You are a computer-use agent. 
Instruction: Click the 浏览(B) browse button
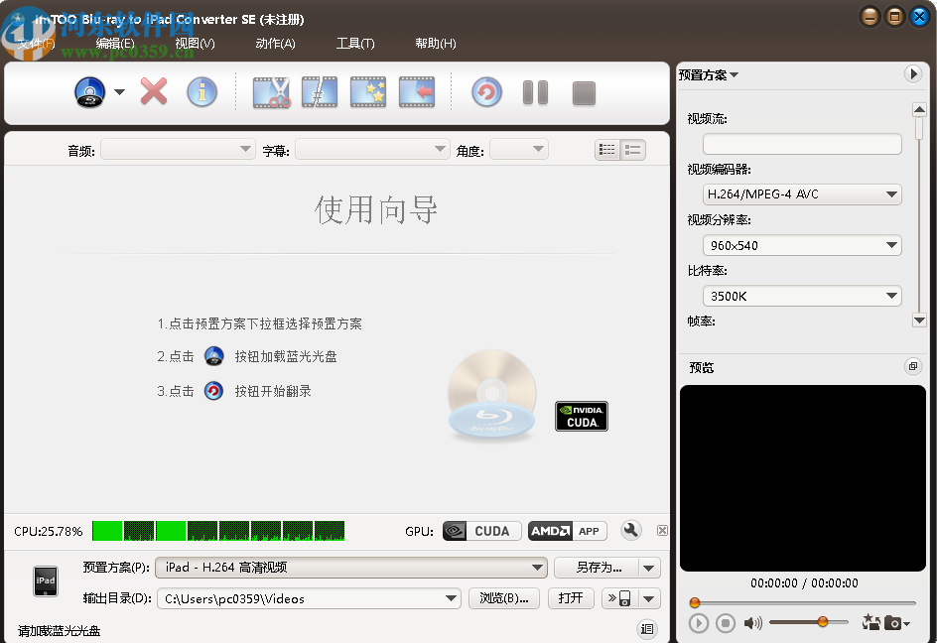pos(503,598)
